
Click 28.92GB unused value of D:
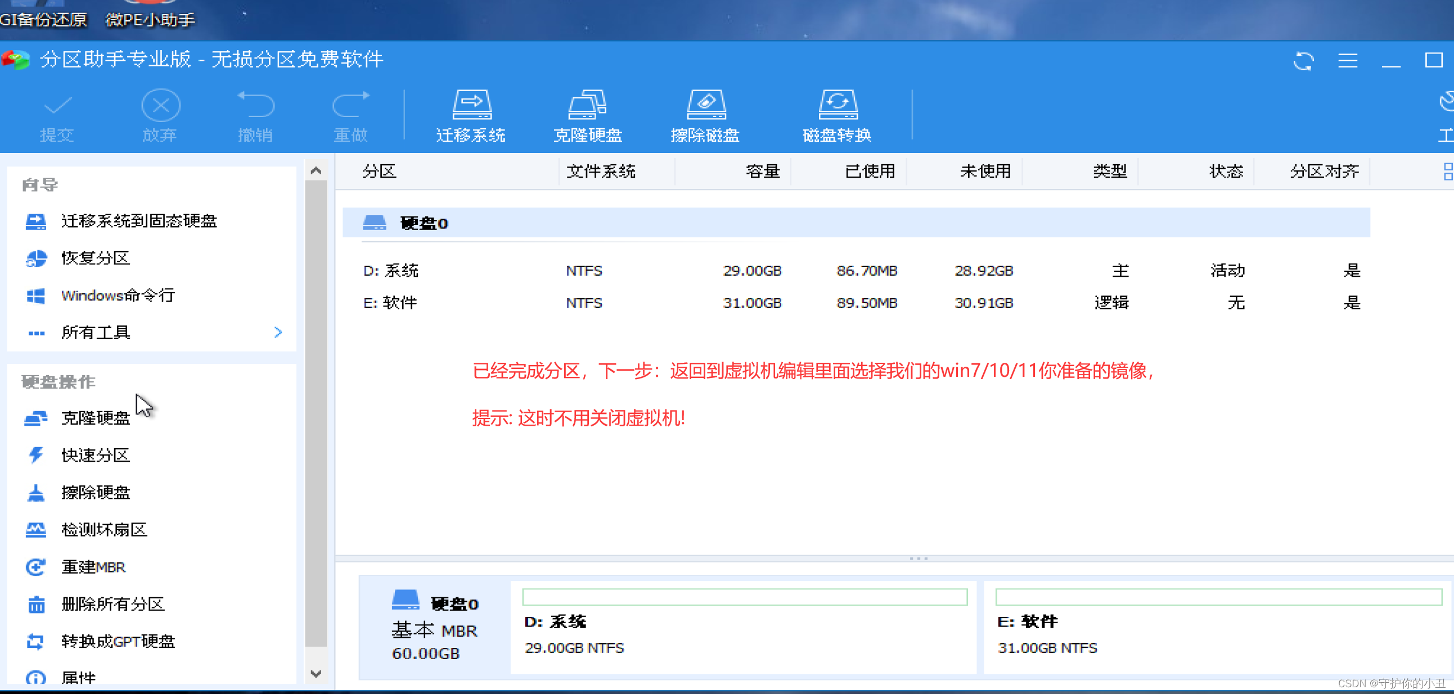(984, 272)
